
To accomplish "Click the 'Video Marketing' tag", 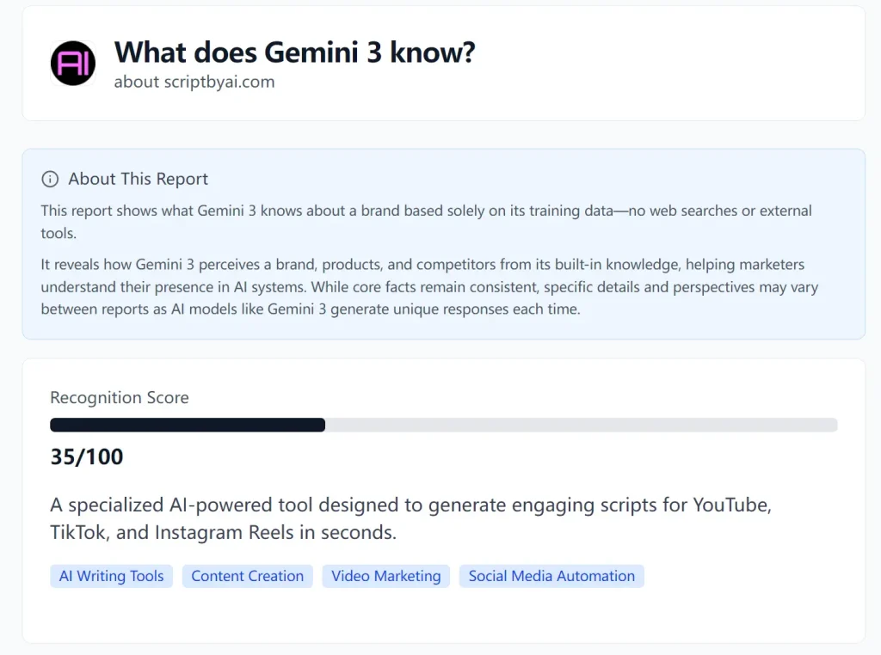I will (385, 576).
